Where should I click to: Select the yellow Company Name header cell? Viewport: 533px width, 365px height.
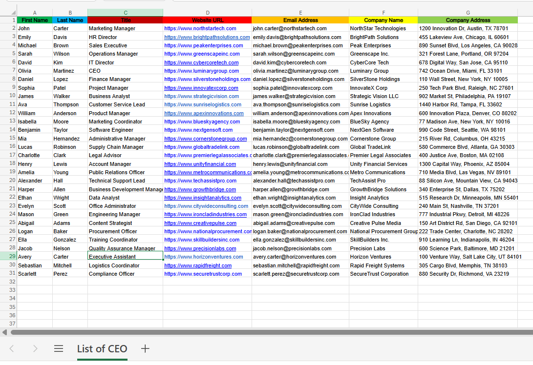point(384,20)
